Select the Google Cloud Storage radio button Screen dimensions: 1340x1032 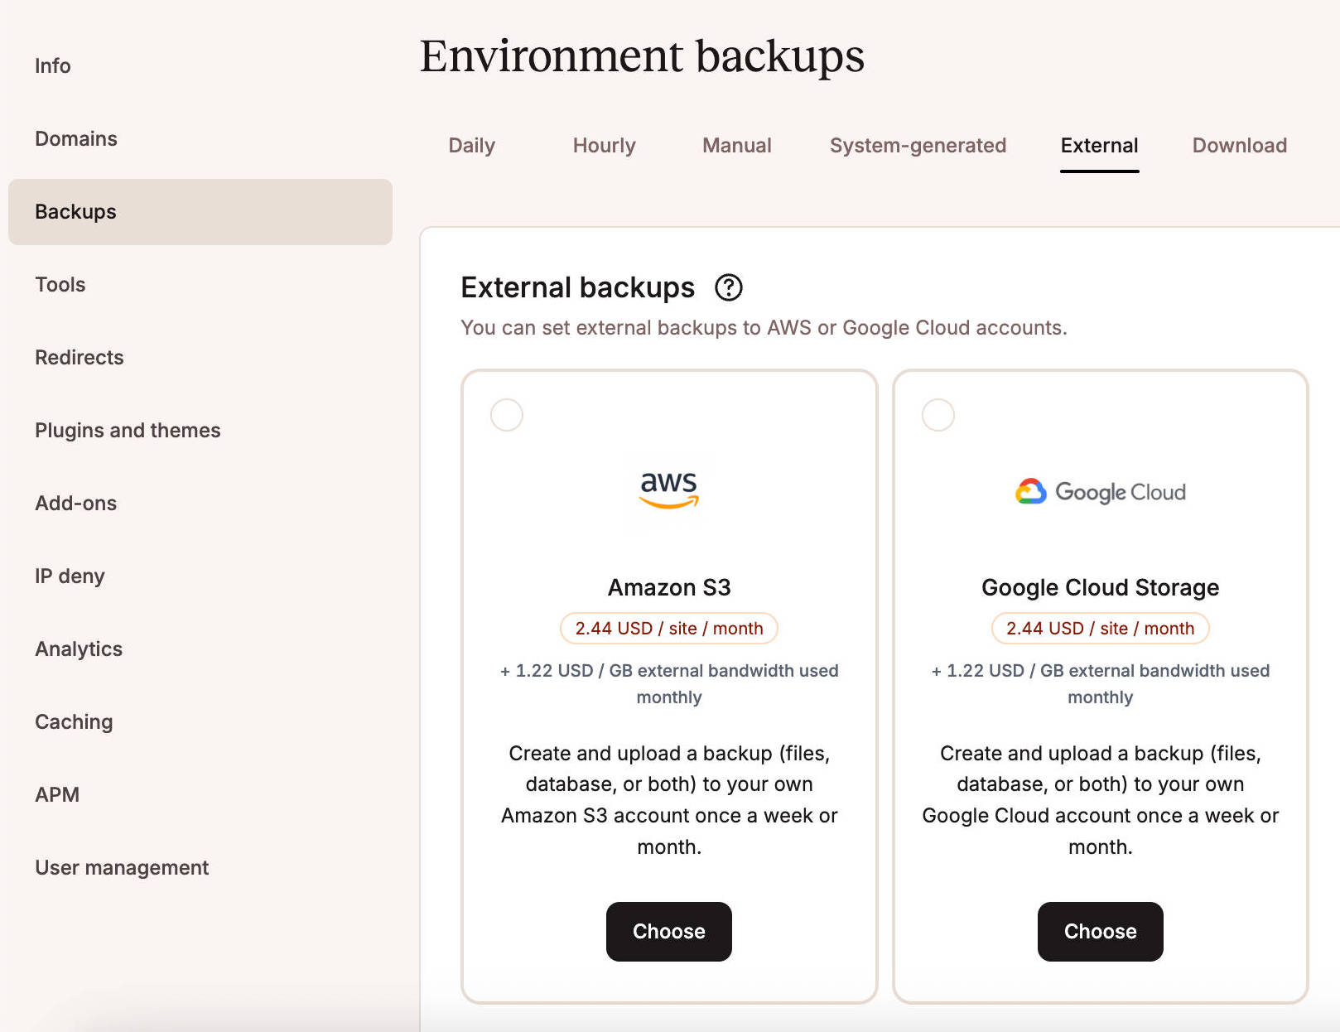click(938, 415)
